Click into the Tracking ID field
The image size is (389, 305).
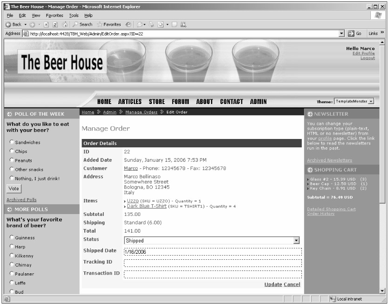[x=213, y=263]
